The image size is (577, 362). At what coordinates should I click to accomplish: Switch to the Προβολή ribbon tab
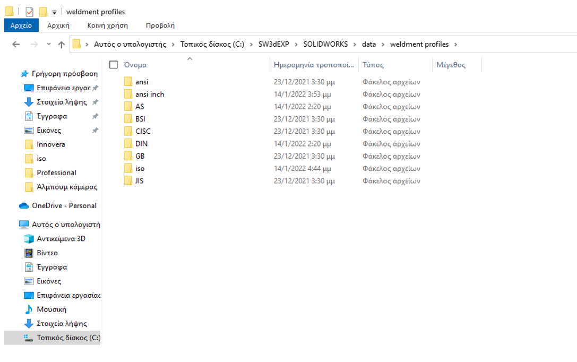(x=160, y=25)
